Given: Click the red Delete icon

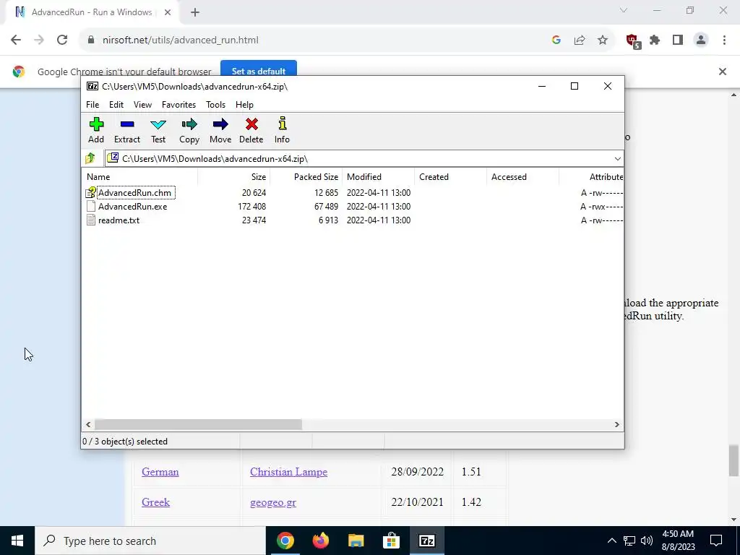Looking at the screenshot, I should (251, 124).
